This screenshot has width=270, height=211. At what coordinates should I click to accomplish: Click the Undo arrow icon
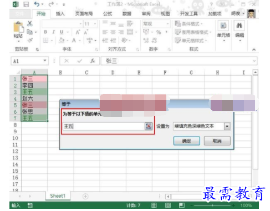37,4
